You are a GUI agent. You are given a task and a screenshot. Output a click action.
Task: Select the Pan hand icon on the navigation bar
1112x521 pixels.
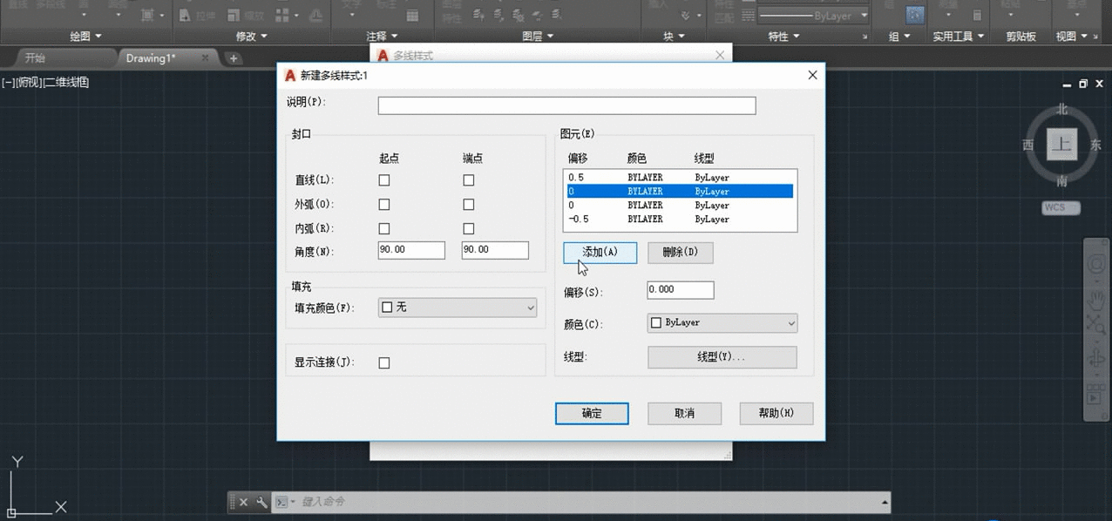click(x=1096, y=299)
